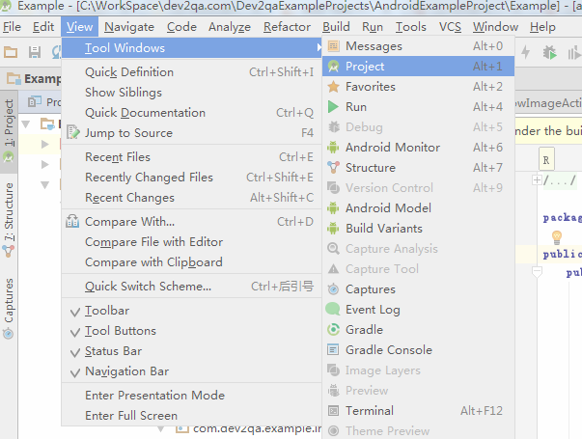582x439 pixels.
Task: Show the Favorites tool window
Action: pyautogui.click(x=371, y=87)
